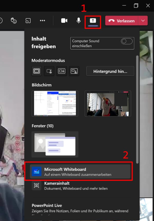
Task: Click the PowerPoint Live heading
Action: 47,205
